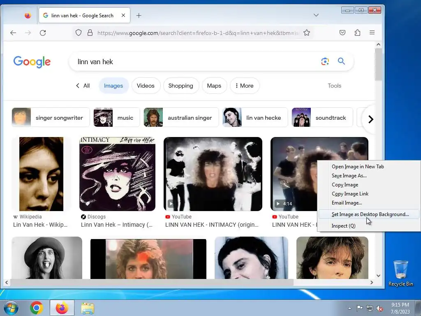
Task: Select the lin van hecke chip
Action: [255, 117]
